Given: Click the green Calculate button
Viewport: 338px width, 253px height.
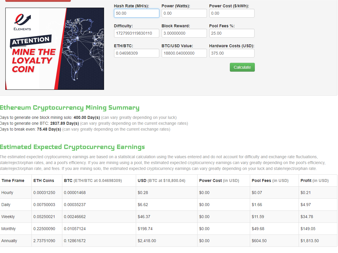Looking at the screenshot, I should coord(242,67).
